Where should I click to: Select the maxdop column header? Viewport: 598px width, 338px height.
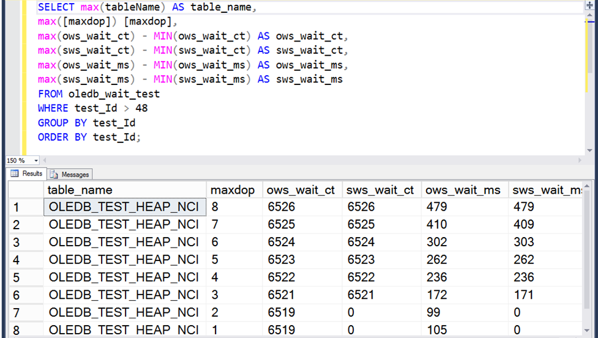(x=234, y=189)
